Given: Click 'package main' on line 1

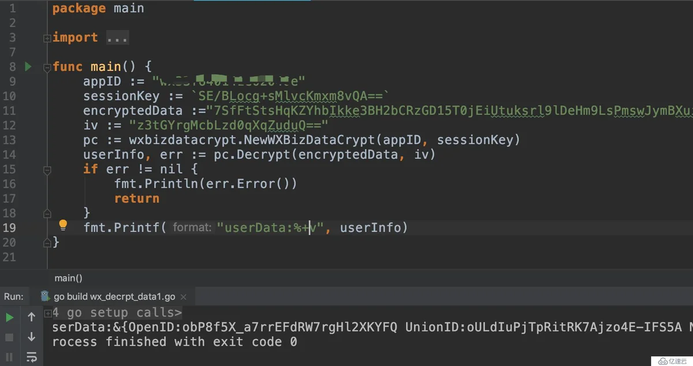Looking at the screenshot, I should [98, 9].
